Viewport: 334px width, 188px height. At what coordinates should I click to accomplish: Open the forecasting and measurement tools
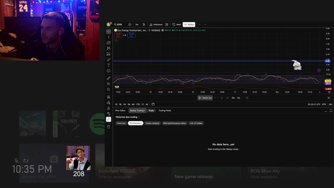pos(109,54)
